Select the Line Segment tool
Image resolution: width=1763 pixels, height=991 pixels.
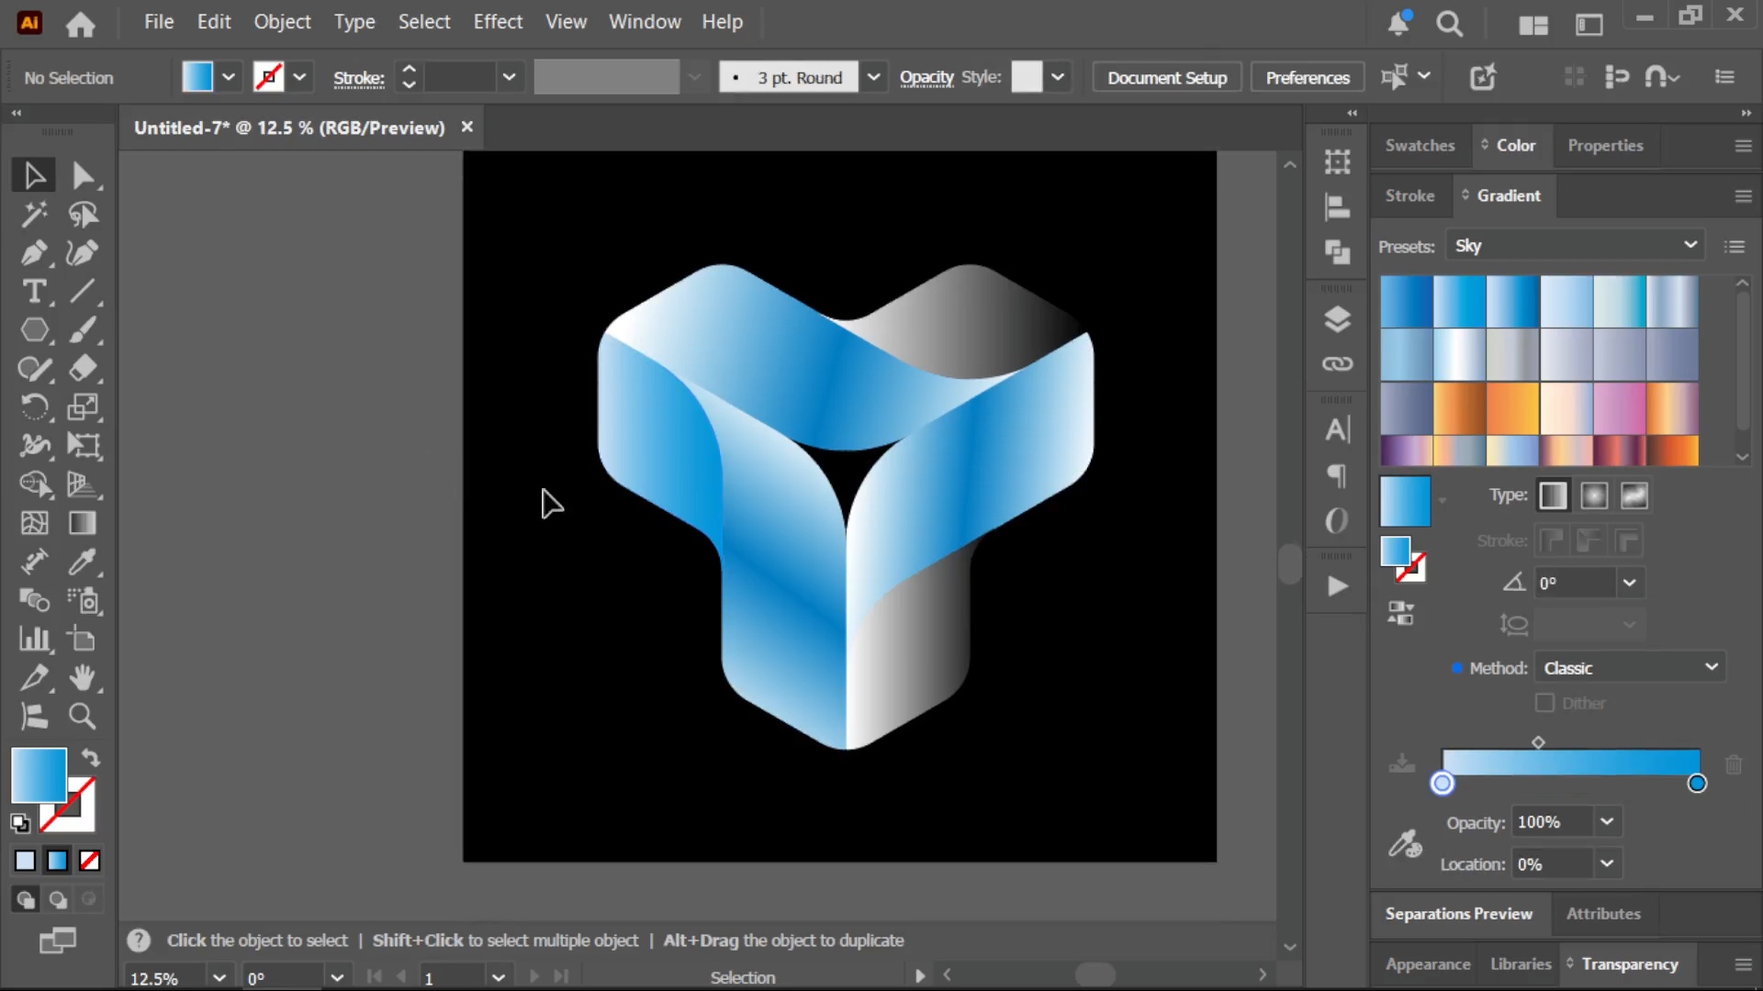(x=83, y=292)
